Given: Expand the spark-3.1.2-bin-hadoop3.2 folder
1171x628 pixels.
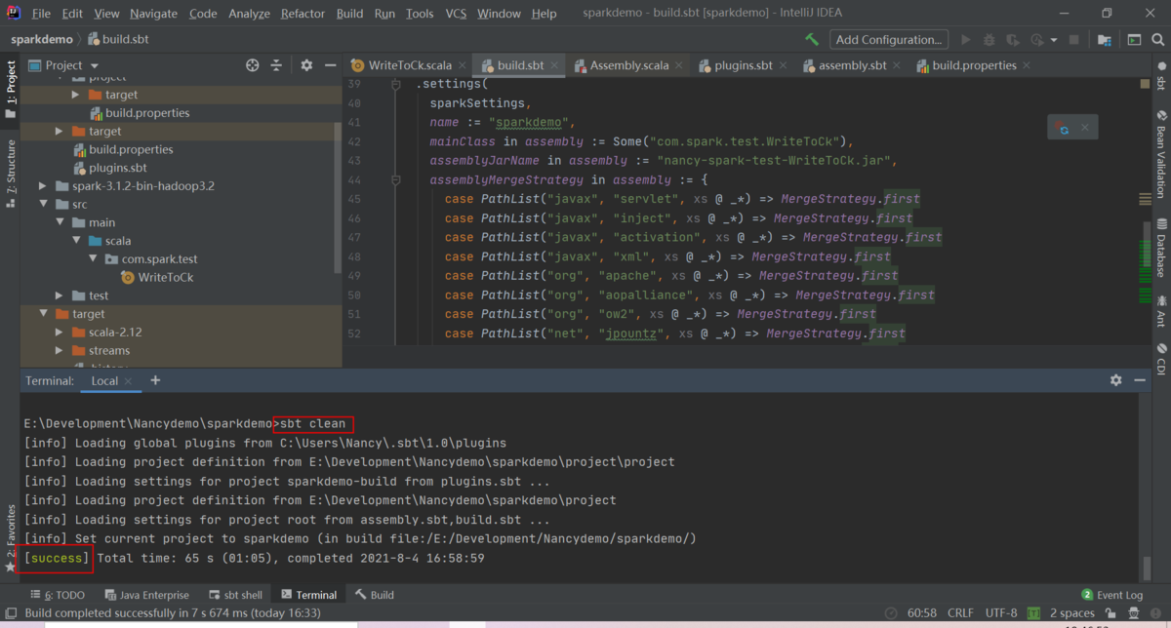Looking at the screenshot, I should click(x=41, y=185).
